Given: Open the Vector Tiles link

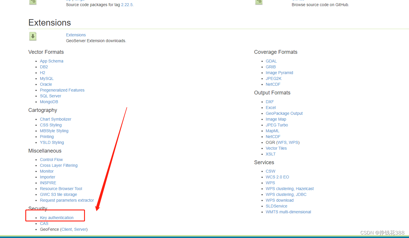Looking at the screenshot, I should 276,148.
